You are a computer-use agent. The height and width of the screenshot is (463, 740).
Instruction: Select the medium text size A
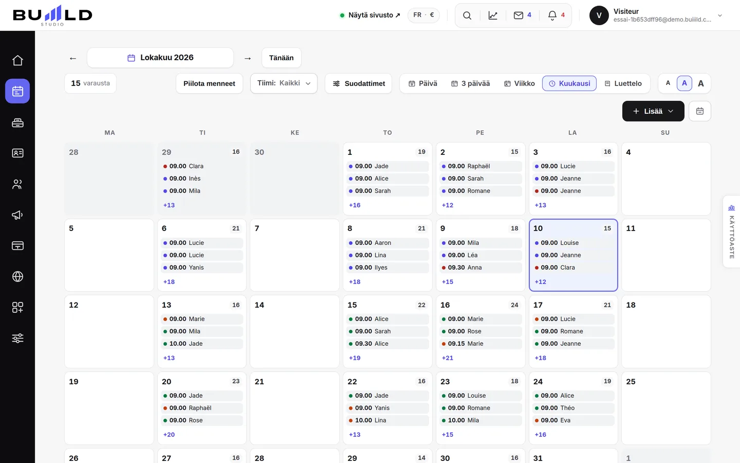click(x=684, y=83)
